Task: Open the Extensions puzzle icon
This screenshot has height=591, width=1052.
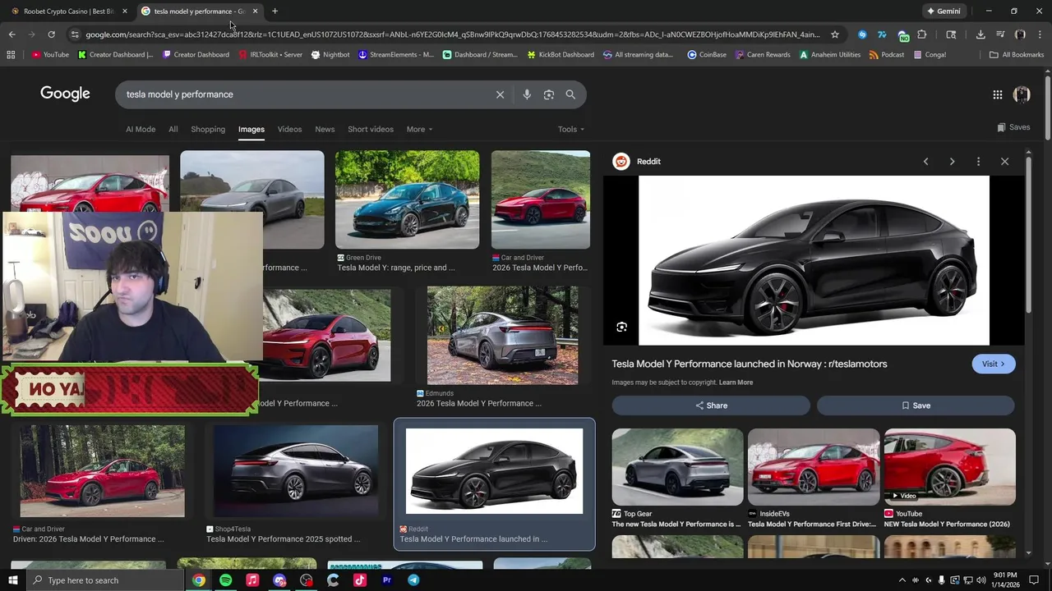Action: click(921, 34)
